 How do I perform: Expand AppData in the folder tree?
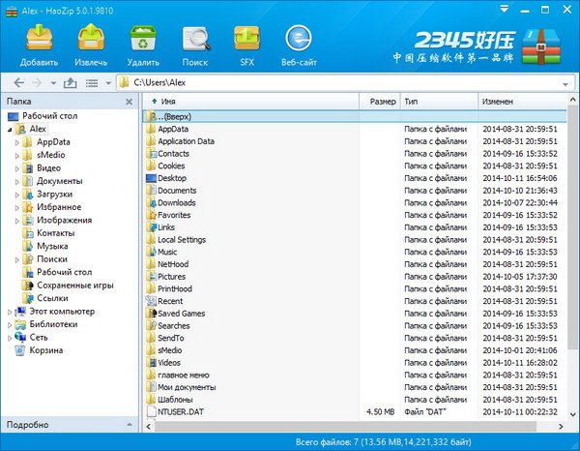coord(17,142)
